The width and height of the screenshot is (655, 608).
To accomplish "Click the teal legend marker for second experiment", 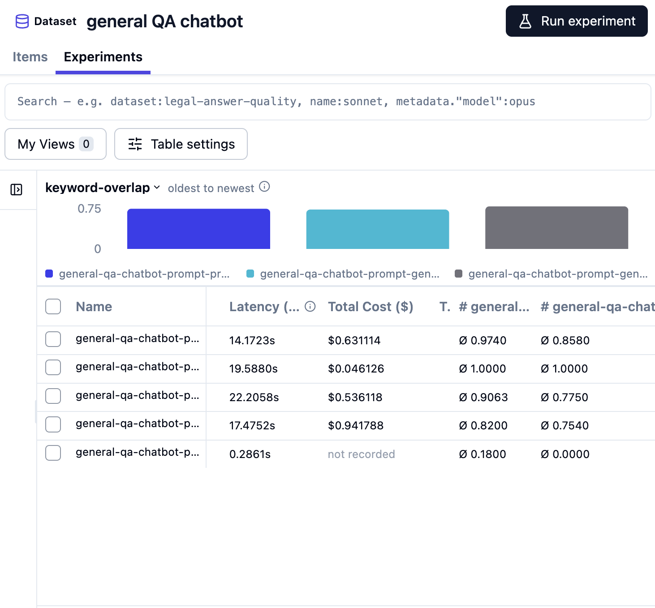I will pyautogui.click(x=250, y=274).
